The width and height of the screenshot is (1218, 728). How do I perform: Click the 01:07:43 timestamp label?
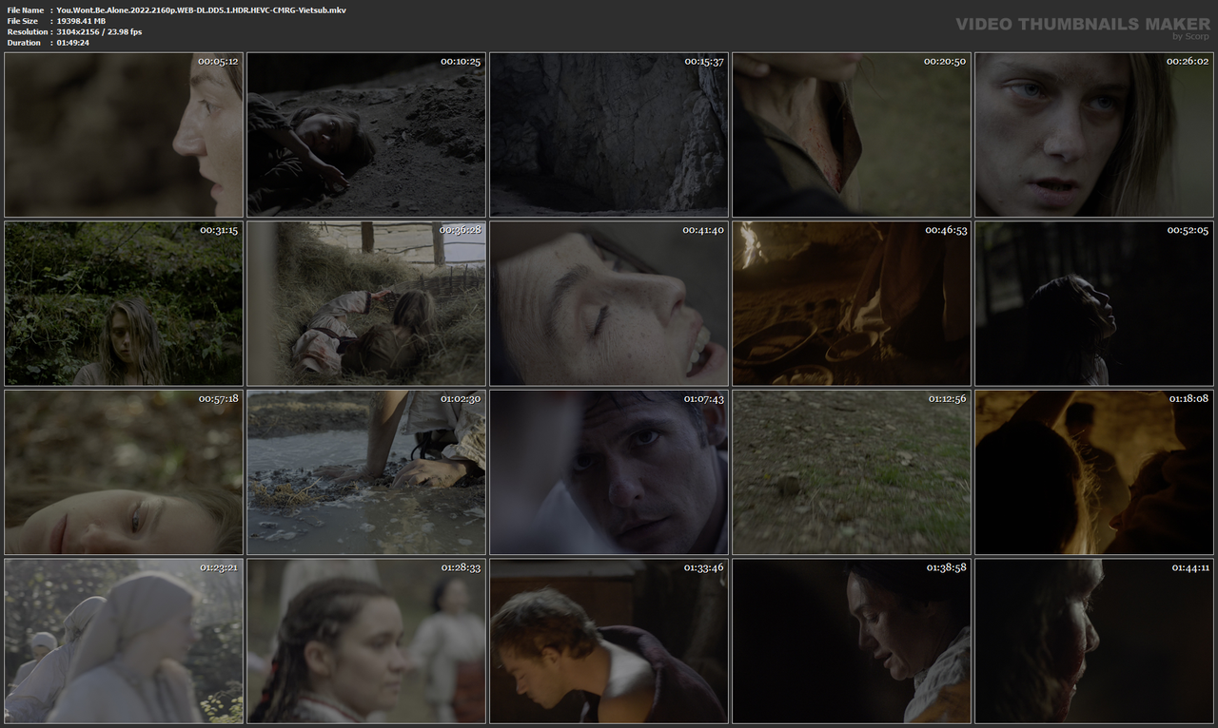pos(704,398)
